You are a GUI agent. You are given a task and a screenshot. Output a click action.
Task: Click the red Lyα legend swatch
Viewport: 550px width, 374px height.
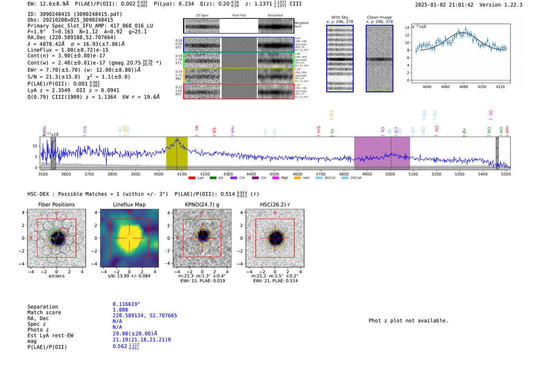pos(192,178)
